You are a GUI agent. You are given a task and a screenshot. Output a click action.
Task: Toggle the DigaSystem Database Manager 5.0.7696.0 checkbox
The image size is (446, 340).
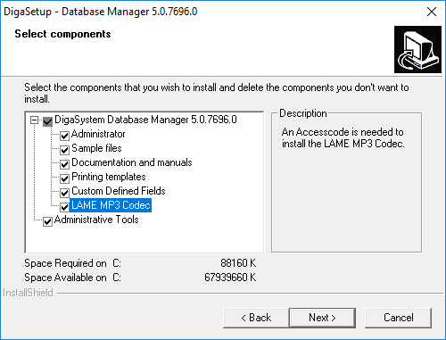click(x=48, y=121)
